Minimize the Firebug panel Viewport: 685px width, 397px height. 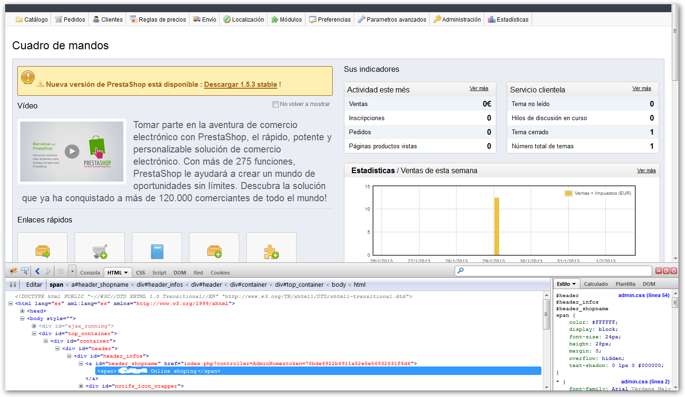[659, 271]
